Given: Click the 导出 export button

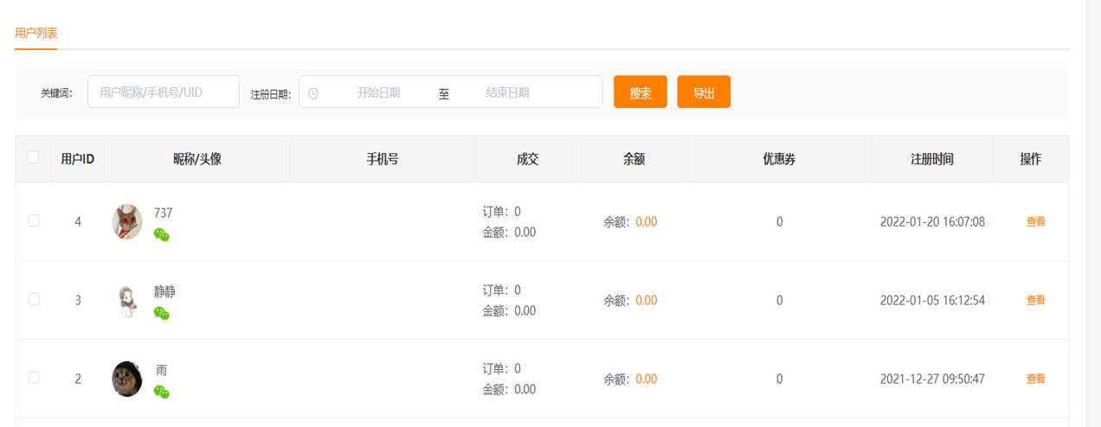Looking at the screenshot, I should 704,92.
